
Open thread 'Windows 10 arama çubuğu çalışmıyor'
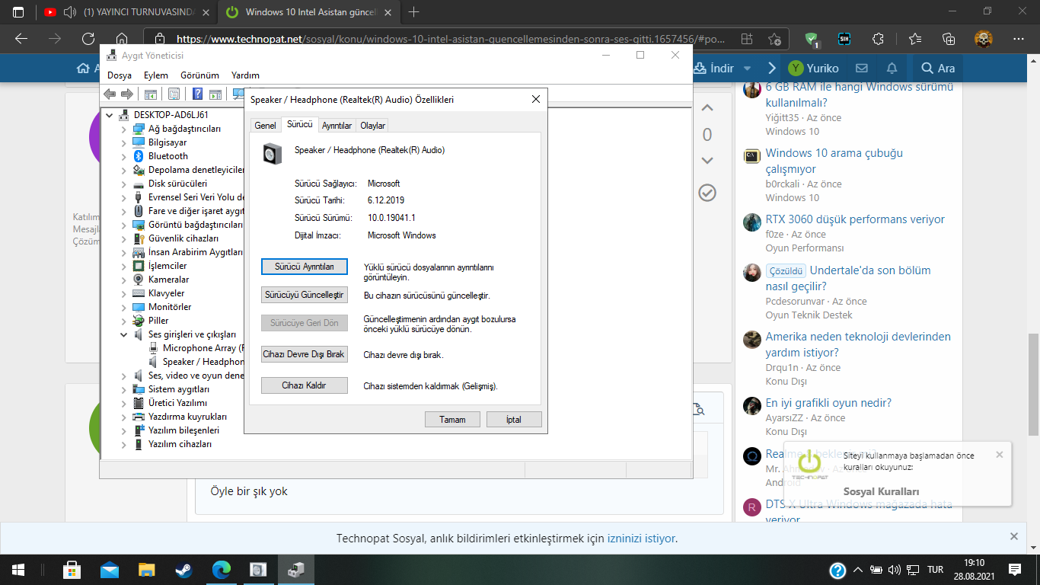(x=834, y=161)
